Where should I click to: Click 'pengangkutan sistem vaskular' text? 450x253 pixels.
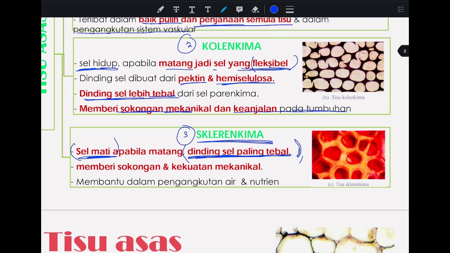[134, 30]
